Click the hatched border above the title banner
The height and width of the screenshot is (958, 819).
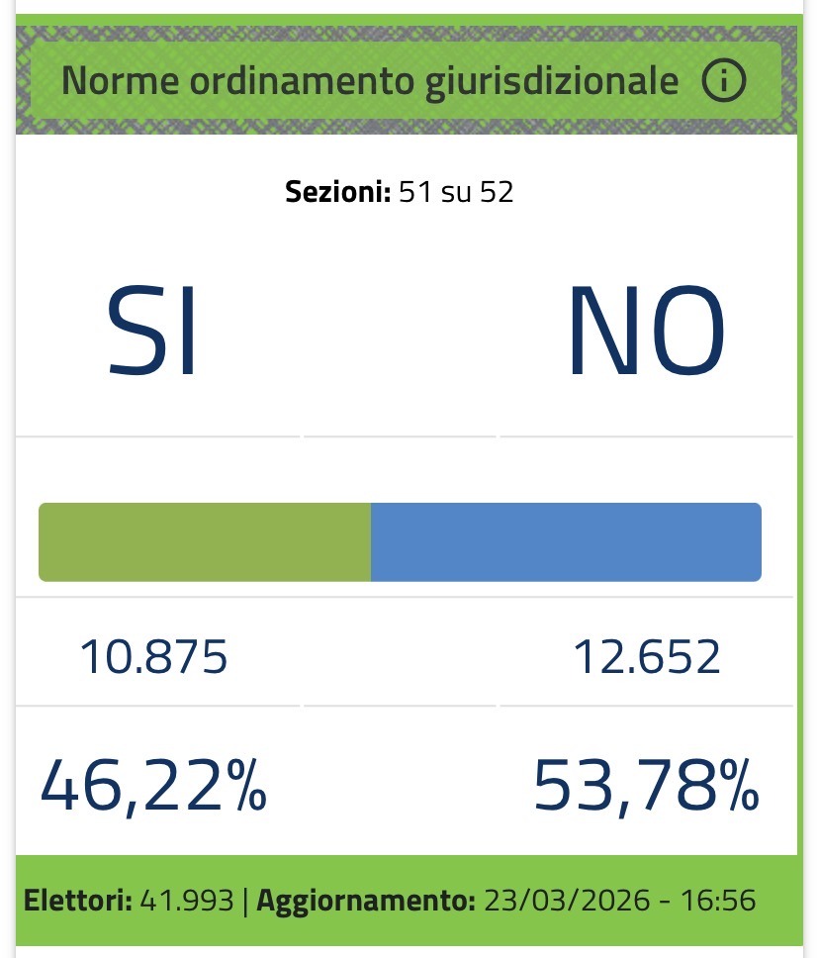point(408,31)
